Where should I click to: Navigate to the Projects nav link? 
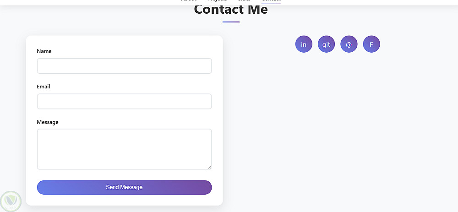[x=217, y=1]
